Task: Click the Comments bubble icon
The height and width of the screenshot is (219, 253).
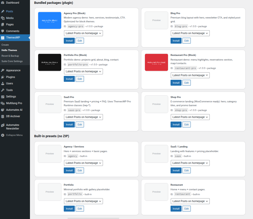Action: (x=3, y=31)
